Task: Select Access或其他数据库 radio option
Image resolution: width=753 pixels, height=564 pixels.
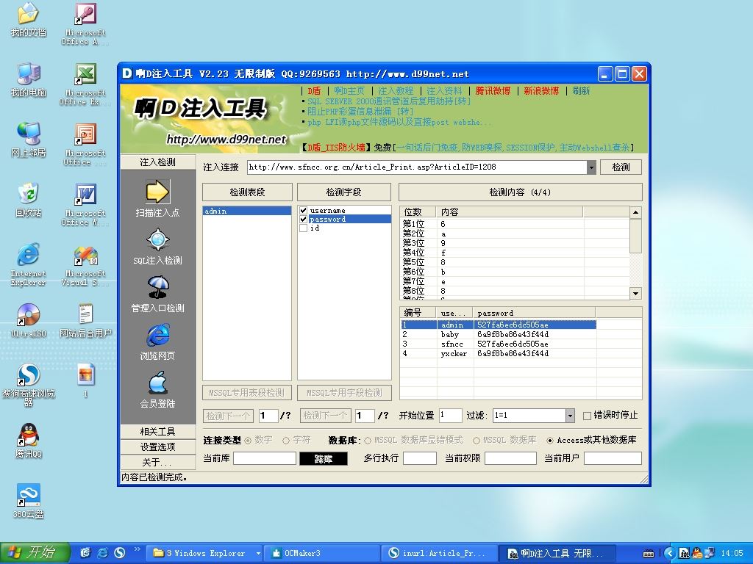Action: coord(550,440)
